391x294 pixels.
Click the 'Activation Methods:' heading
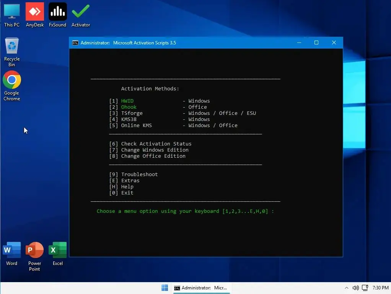[150, 88]
